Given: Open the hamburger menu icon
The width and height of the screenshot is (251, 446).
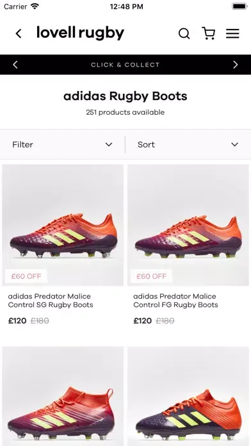Looking at the screenshot, I should (x=232, y=33).
